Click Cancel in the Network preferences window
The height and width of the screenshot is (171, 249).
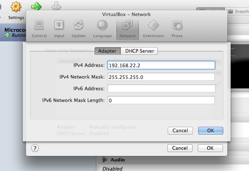click(180, 148)
